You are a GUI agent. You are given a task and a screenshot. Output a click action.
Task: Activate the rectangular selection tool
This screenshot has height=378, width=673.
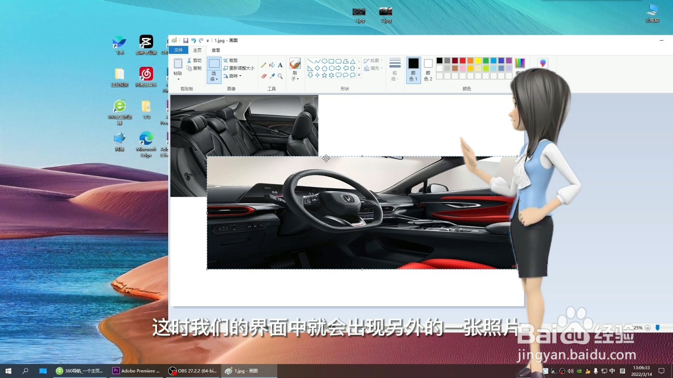(214, 63)
